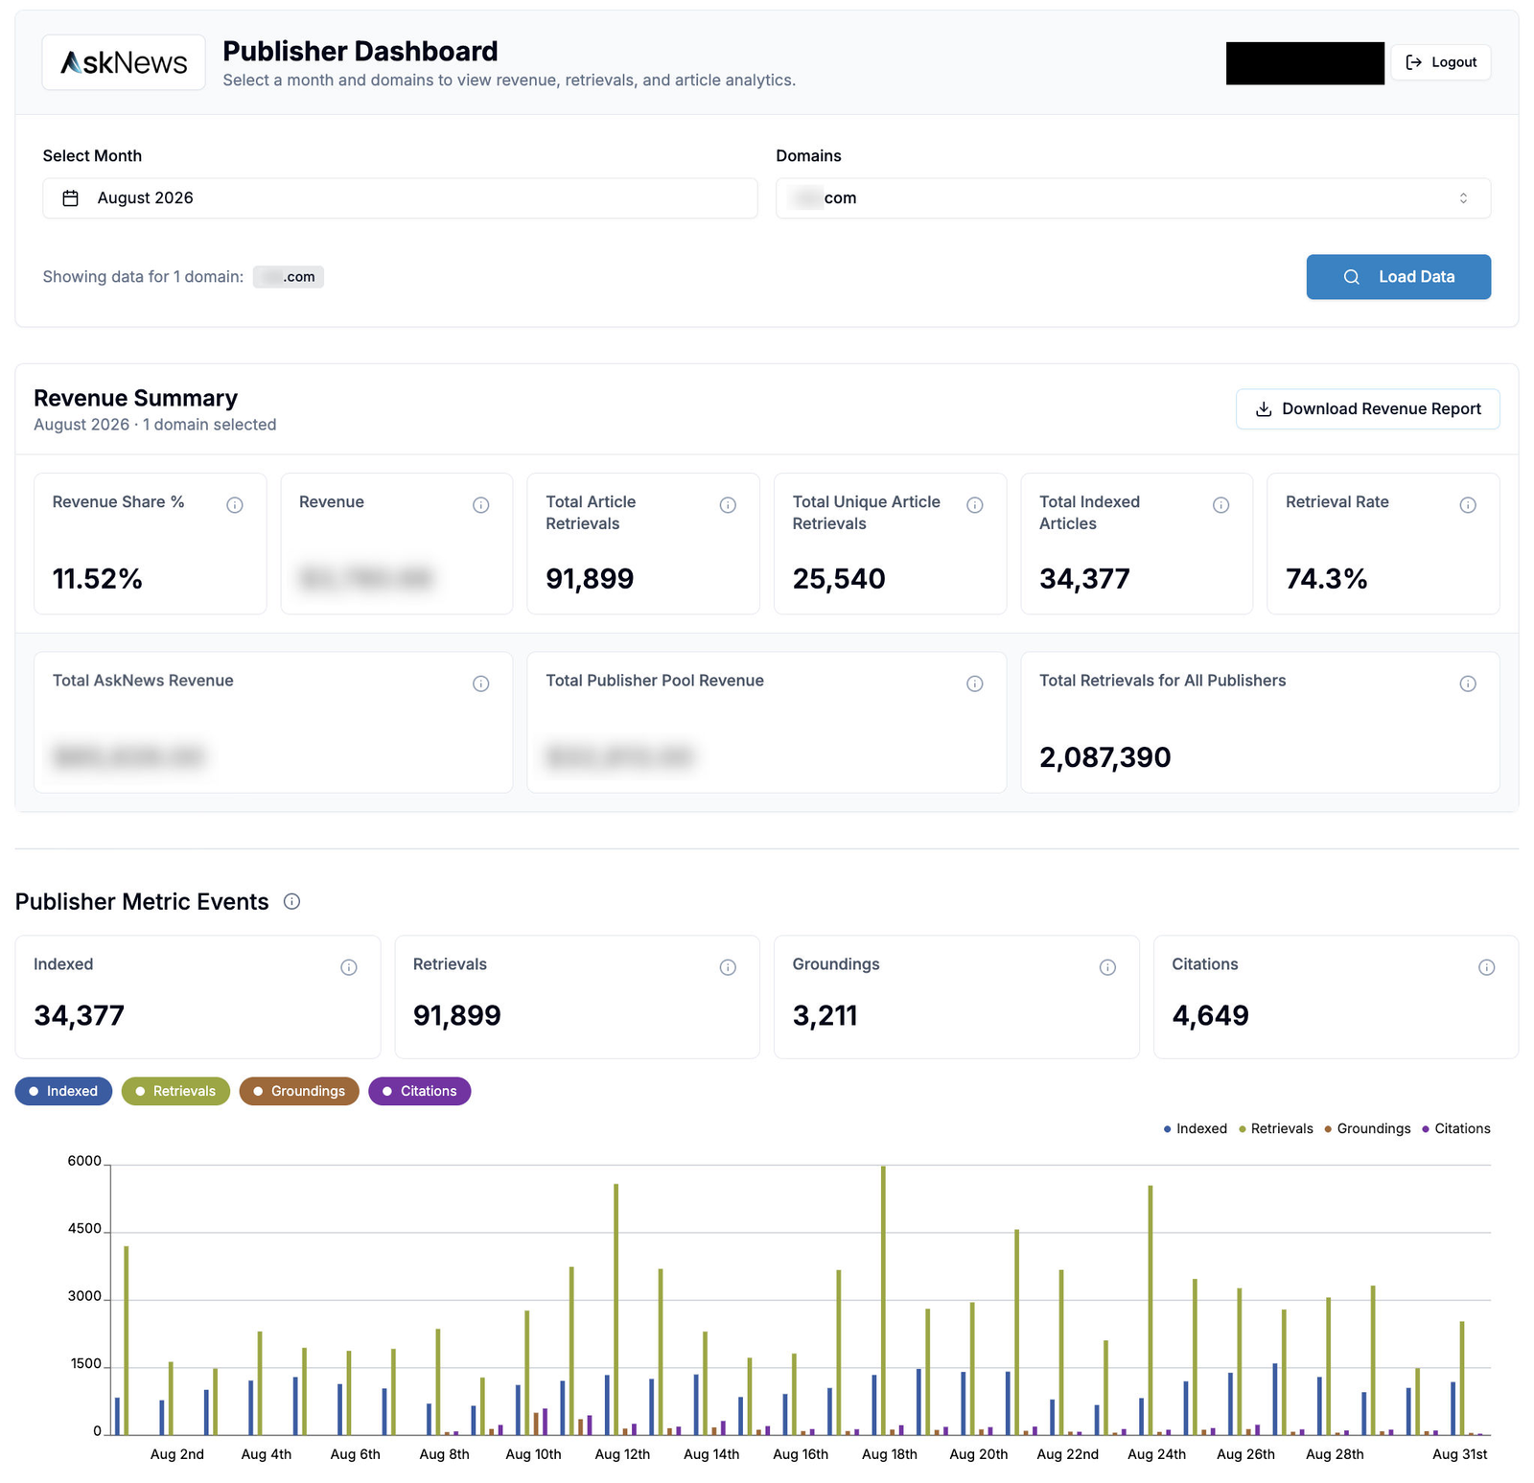The height and width of the screenshot is (1483, 1534).
Task: Toggle the purple Citations series pill
Action: (420, 1091)
